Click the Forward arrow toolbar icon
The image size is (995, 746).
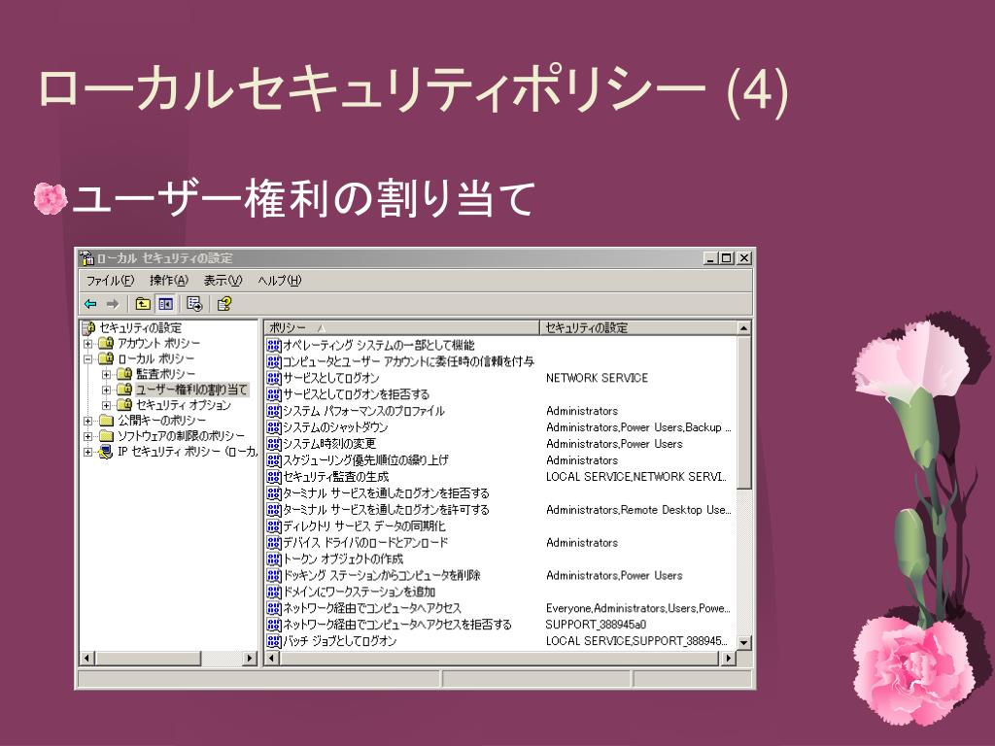113,304
